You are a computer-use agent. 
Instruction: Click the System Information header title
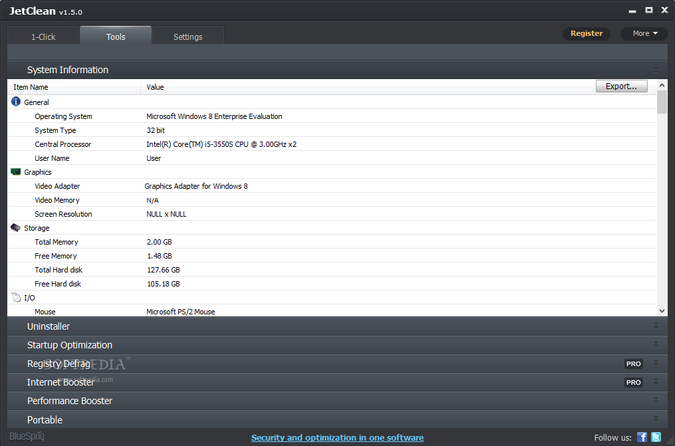[68, 70]
